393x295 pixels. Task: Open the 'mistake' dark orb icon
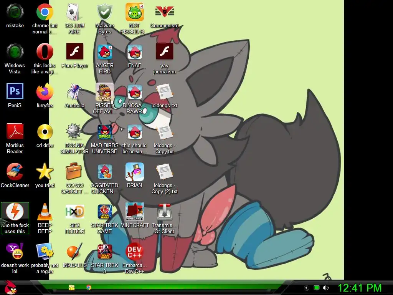click(15, 12)
